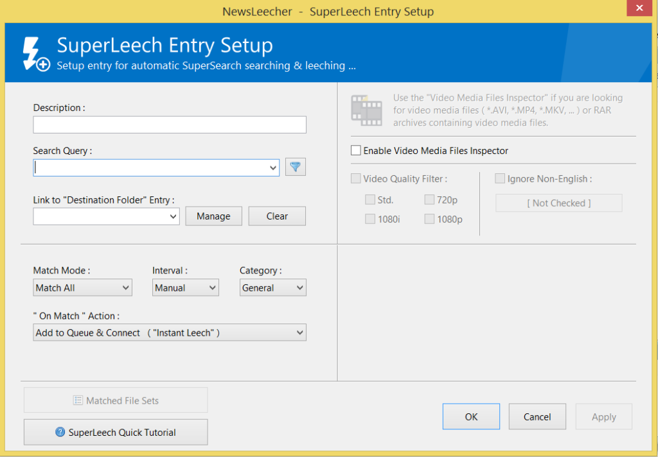Click the 'Link to Destination Folder Entry' label
This screenshot has height=457, width=658.
click(x=103, y=200)
